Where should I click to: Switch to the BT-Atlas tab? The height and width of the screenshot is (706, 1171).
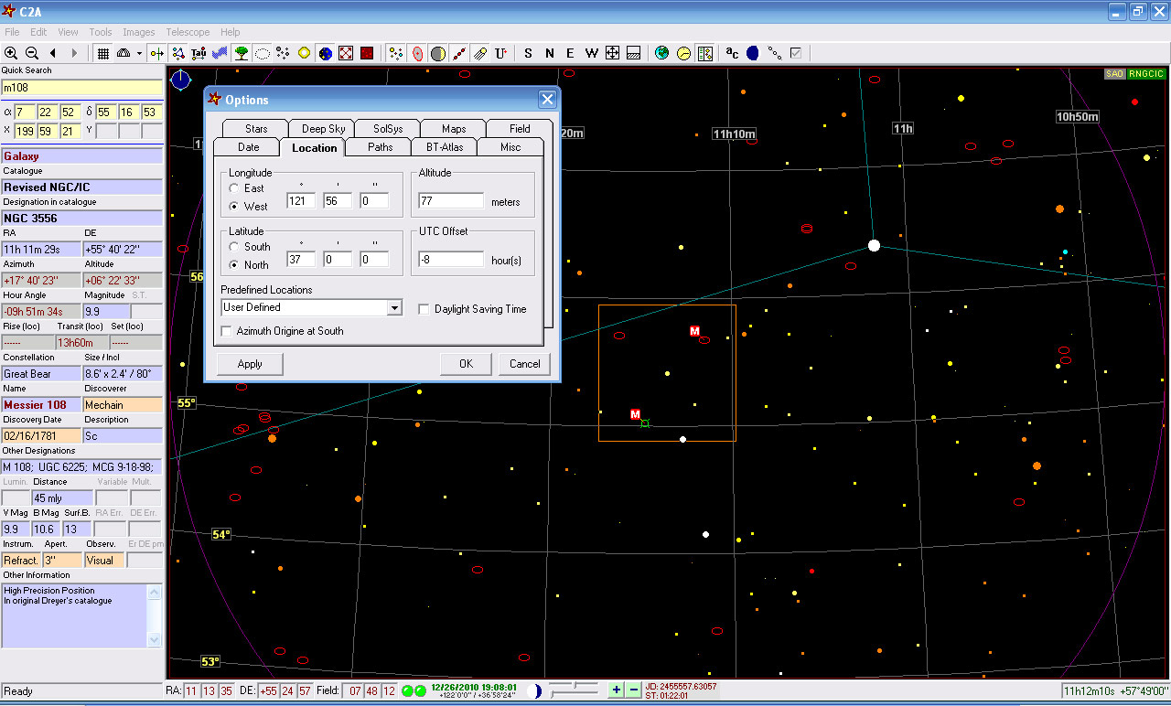pos(445,147)
